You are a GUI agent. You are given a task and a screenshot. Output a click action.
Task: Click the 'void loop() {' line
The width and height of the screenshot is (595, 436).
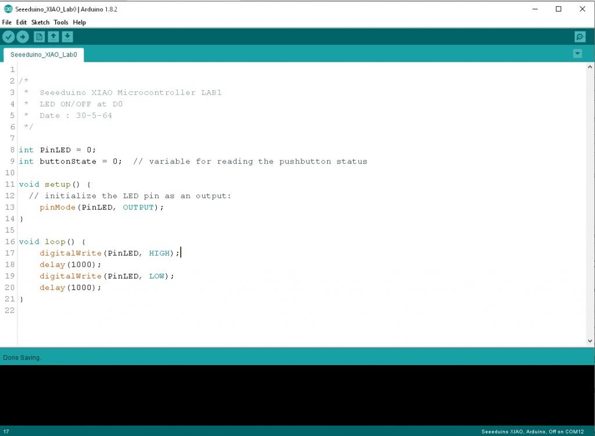[x=52, y=242]
